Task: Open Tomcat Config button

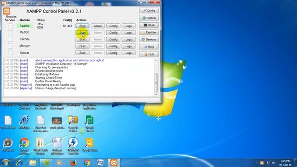Action: click(113, 53)
